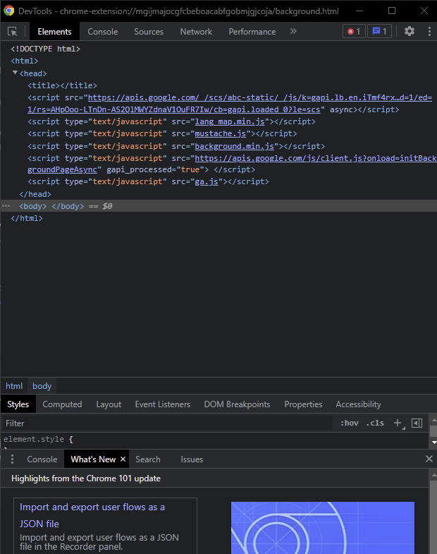Image resolution: width=437 pixels, height=554 pixels.
Task: Click the red error count badge
Action: pyautogui.click(x=353, y=32)
